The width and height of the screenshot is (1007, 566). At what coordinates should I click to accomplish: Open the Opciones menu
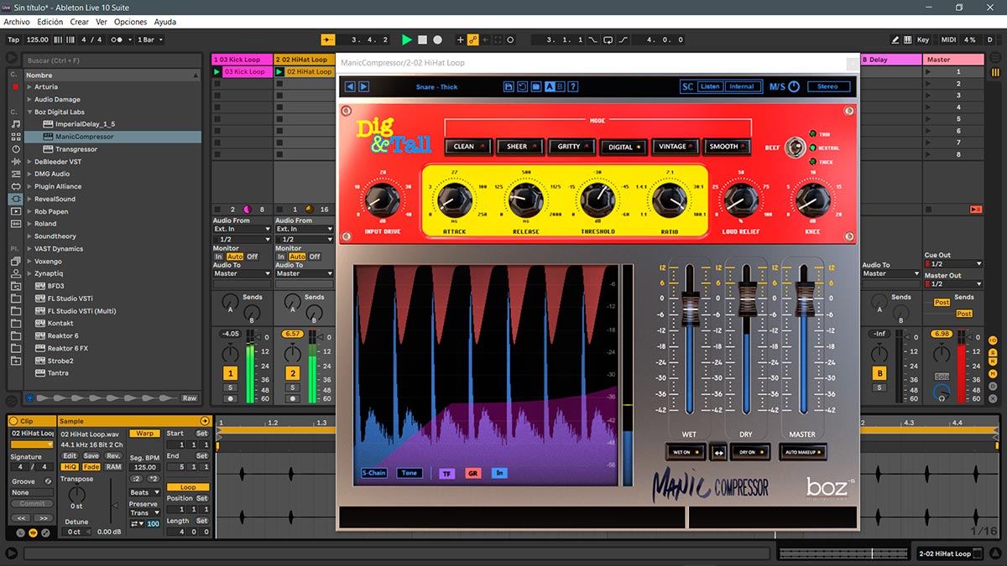click(x=130, y=22)
